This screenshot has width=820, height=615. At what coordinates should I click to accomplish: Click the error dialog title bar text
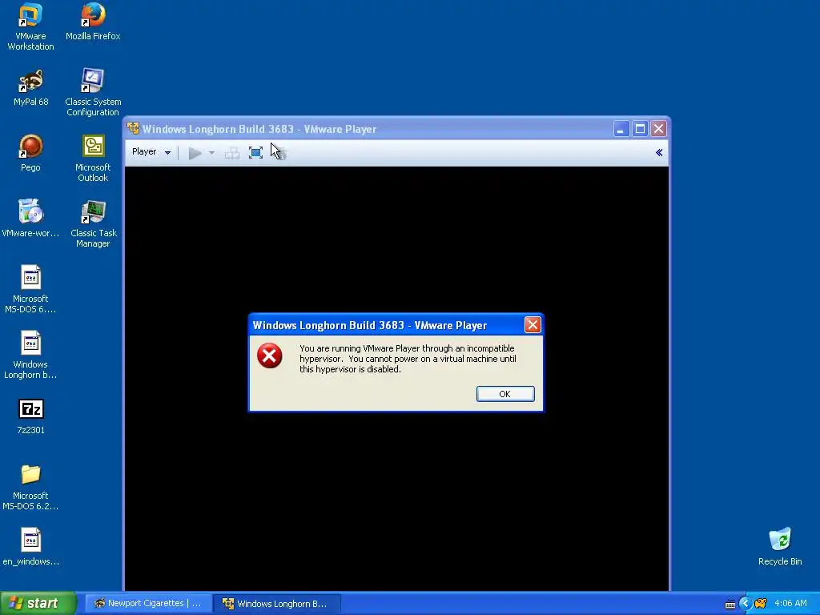[x=370, y=325]
